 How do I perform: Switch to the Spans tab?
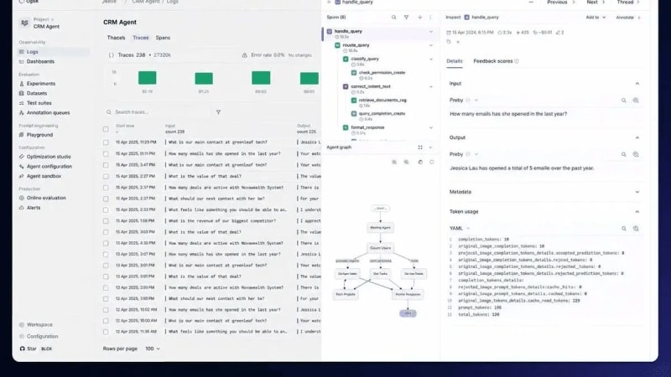[163, 38]
